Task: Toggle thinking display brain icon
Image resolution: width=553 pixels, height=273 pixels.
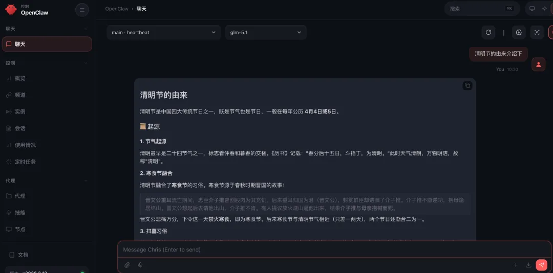Action: pos(519,32)
